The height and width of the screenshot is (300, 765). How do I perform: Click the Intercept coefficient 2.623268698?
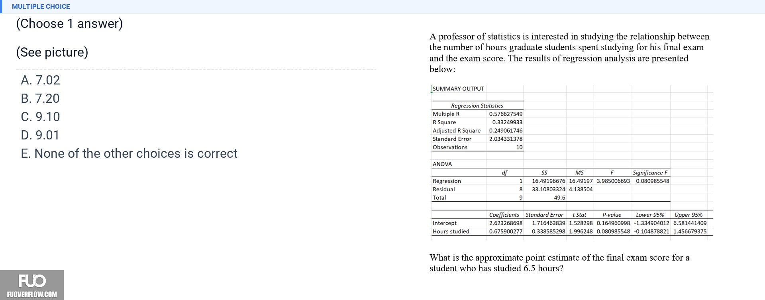[x=506, y=223]
